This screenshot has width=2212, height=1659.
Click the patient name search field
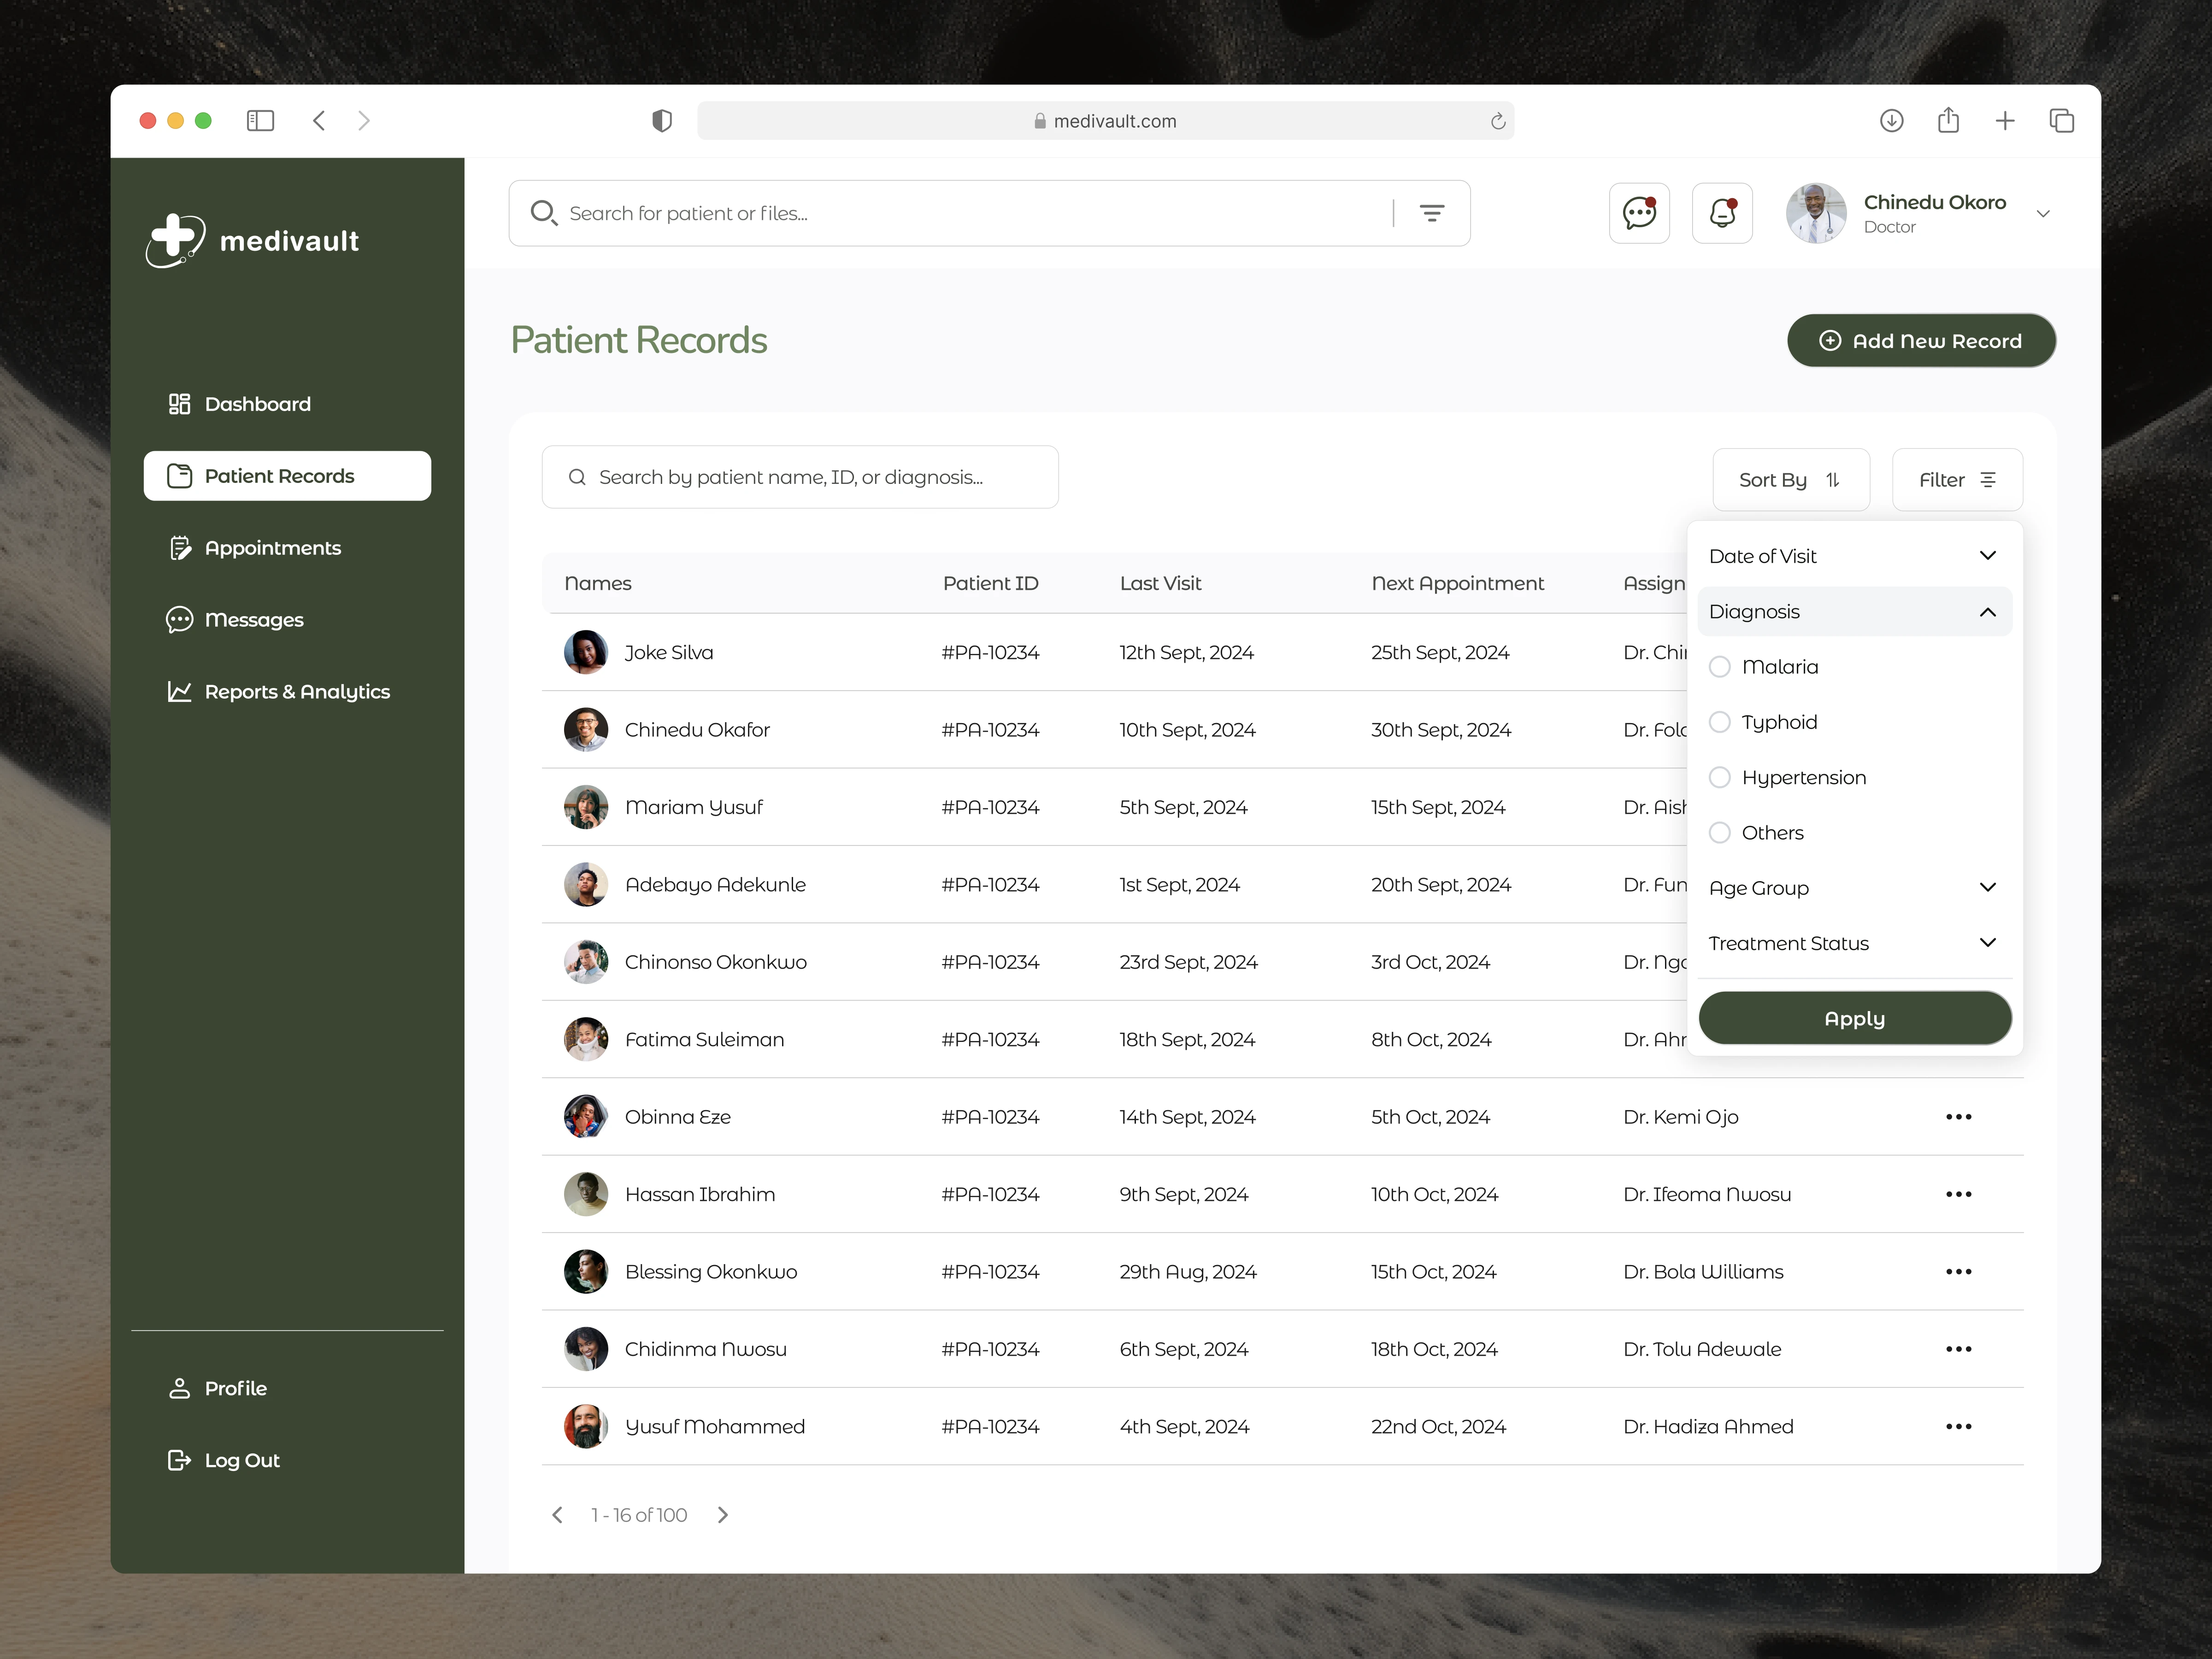coord(800,477)
